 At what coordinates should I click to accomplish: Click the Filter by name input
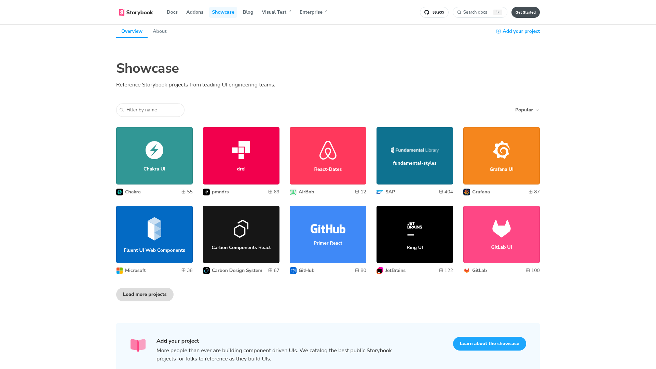tap(150, 110)
